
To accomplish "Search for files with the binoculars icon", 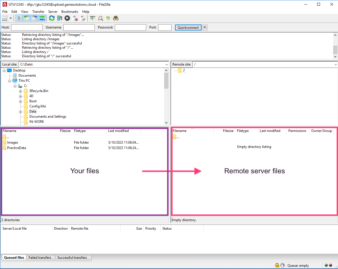I will click(115, 18).
